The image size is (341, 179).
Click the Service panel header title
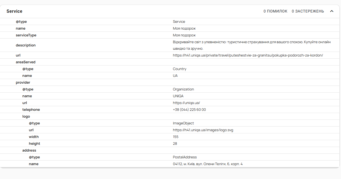coord(14,11)
